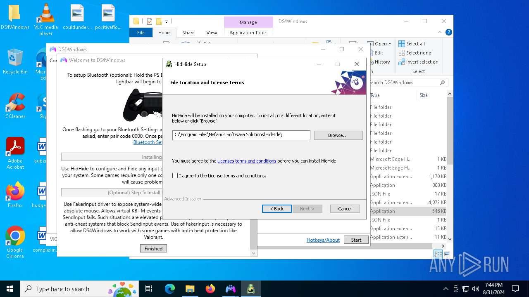Switch to the Share ribbon tab
Image resolution: width=529 pixels, height=297 pixels.
pos(188,33)
